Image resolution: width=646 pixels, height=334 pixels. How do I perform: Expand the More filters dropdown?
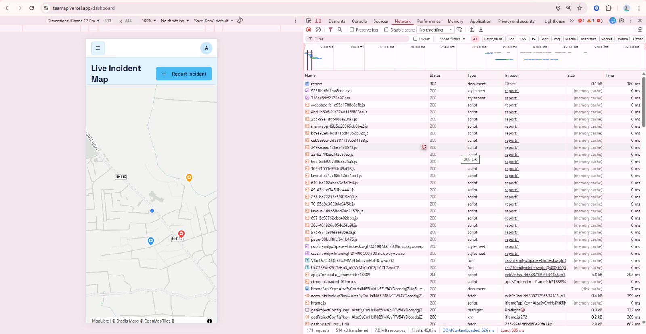tap(452, 39)
